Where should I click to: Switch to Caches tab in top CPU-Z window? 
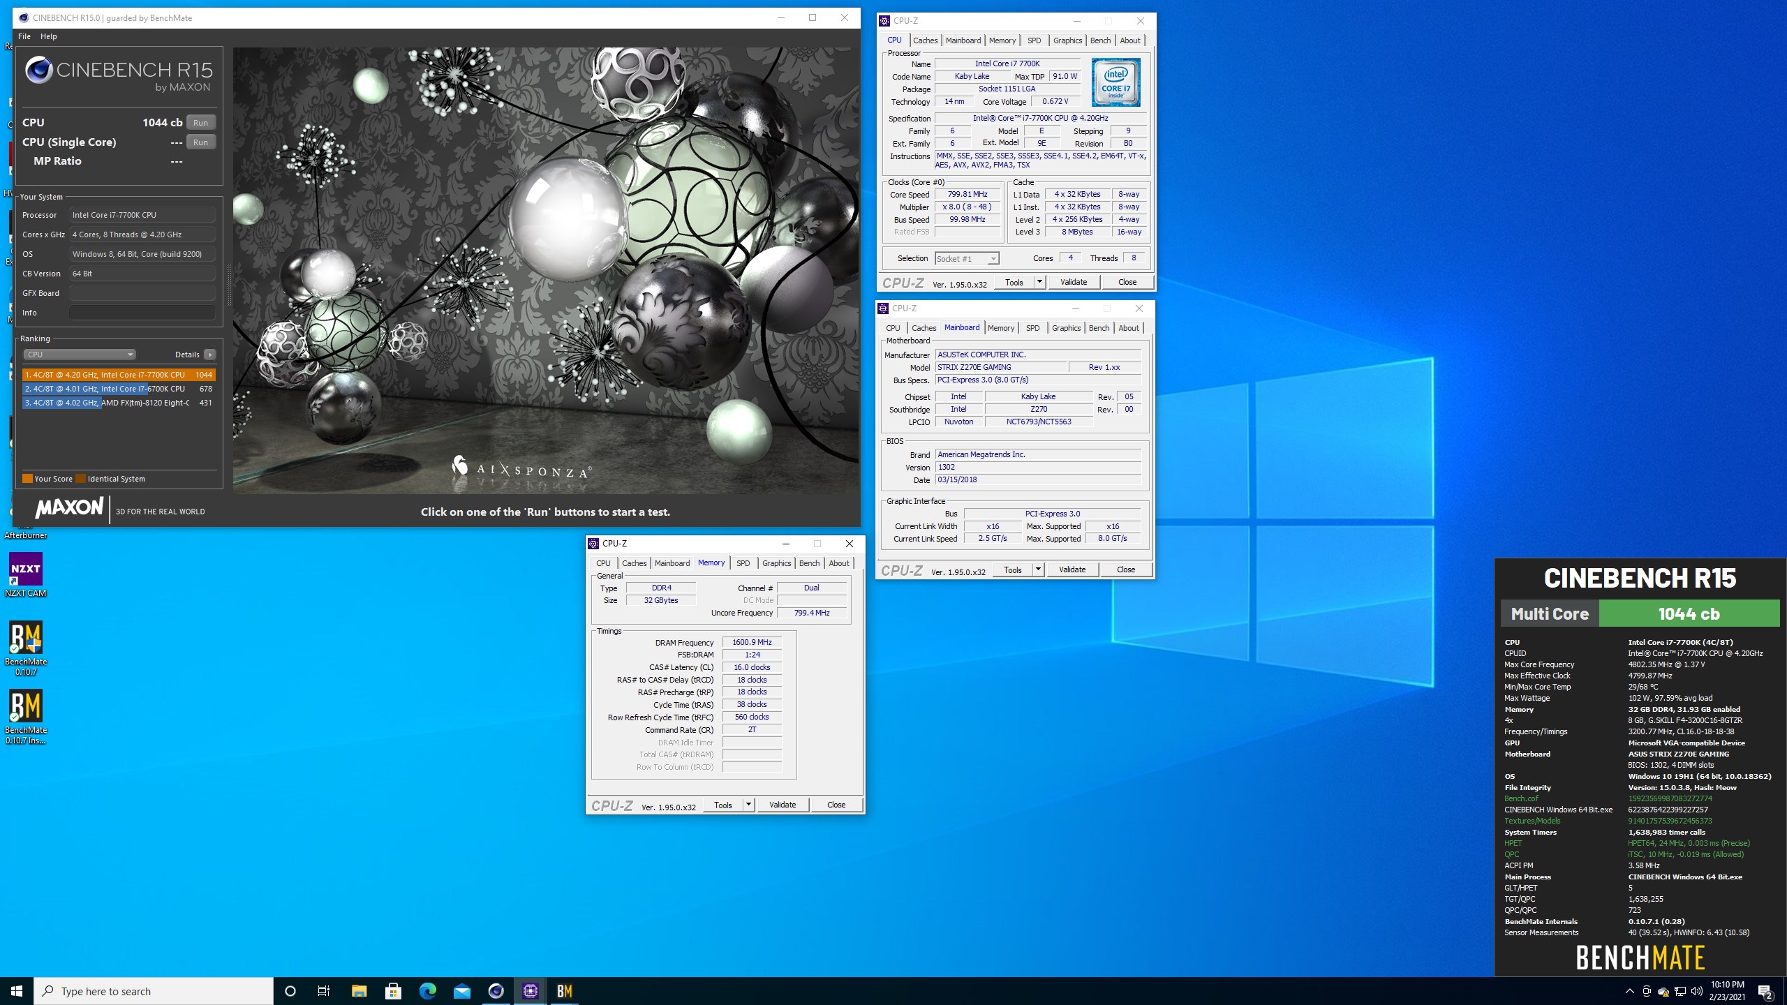(925, 40)
